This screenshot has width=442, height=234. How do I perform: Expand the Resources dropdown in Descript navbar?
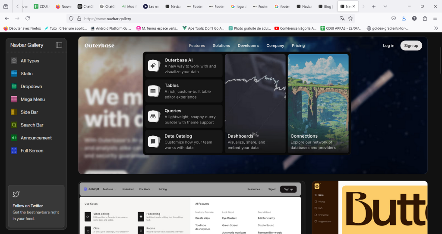click(x=255, y=189)
